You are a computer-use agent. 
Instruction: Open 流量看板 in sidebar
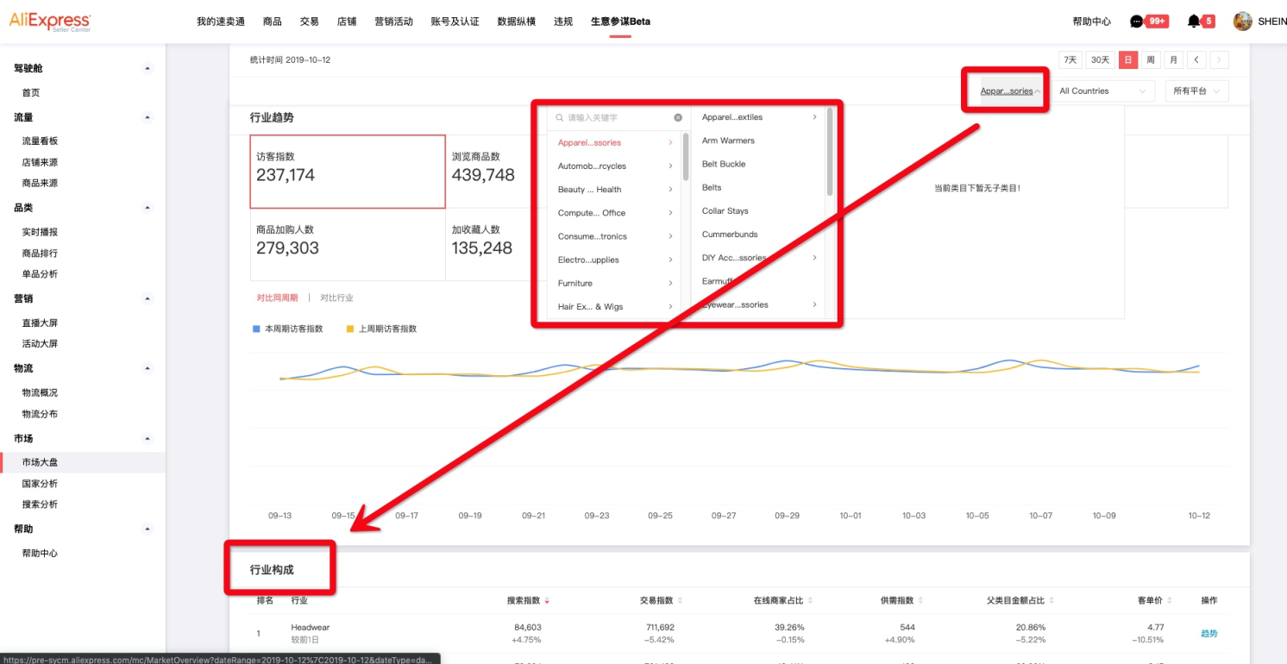point(40,141)
